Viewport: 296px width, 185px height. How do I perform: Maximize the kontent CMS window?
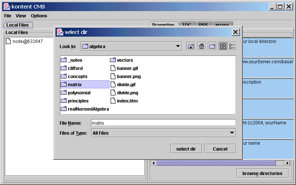coord(280,7)
